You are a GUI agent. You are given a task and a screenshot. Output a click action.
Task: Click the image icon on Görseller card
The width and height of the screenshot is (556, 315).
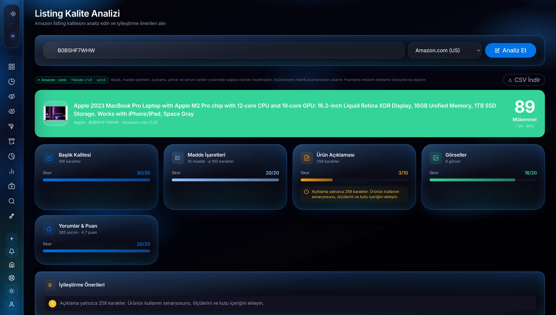point(436,158)
